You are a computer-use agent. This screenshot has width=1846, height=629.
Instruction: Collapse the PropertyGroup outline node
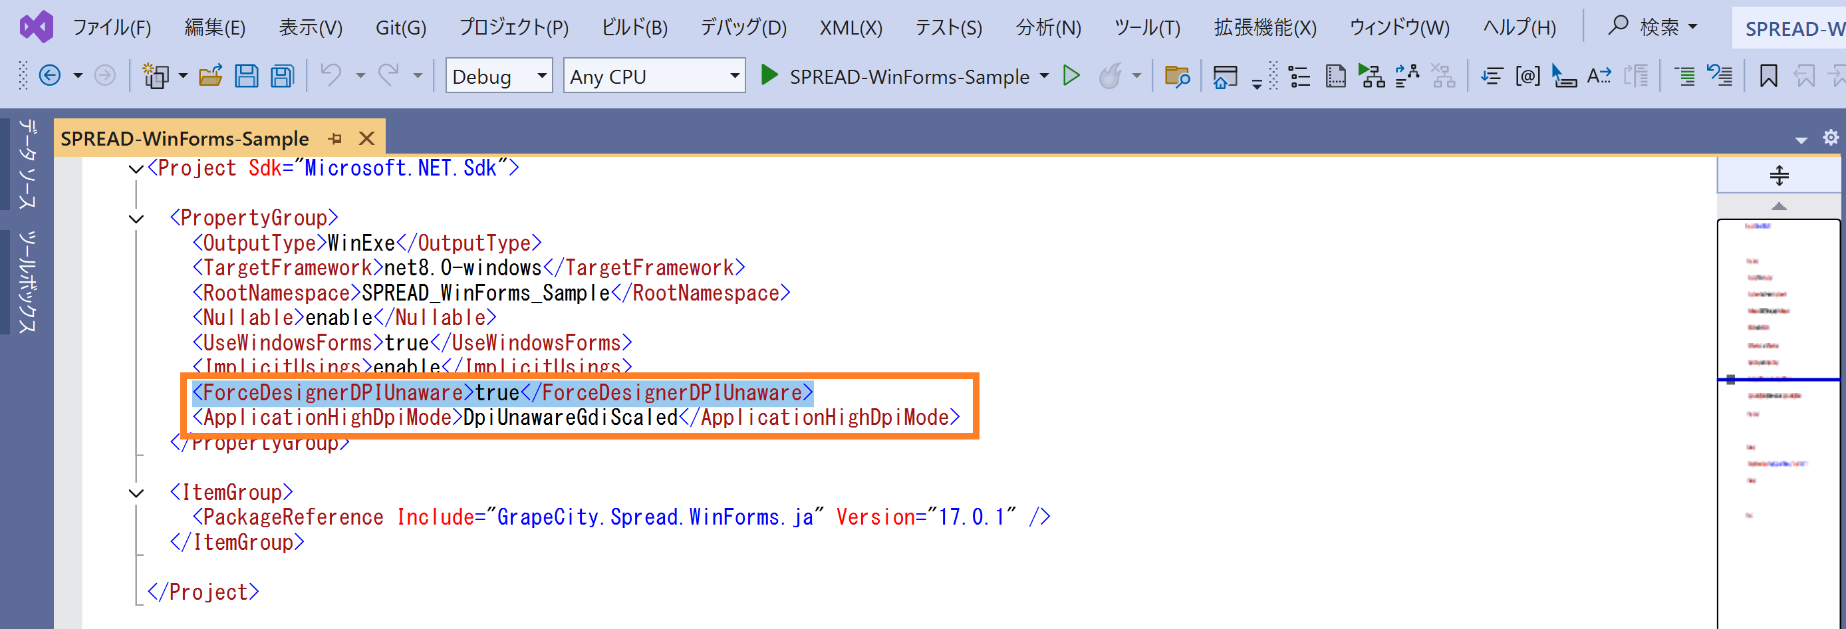point(136,219)
